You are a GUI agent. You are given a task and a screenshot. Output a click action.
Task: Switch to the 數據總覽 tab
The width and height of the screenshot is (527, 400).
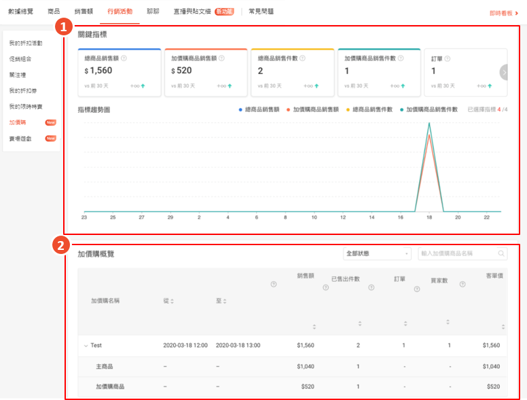pos(20,12)
